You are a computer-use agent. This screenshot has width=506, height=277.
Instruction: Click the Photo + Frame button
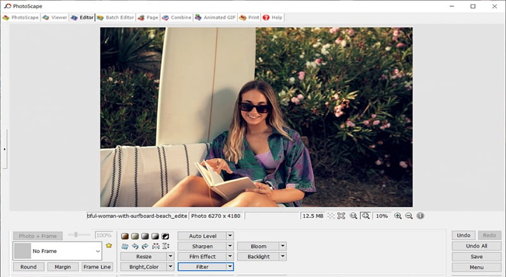38,236
